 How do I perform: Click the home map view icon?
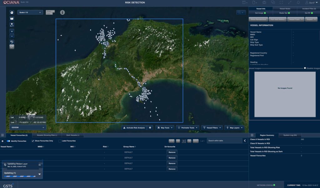[x=12, y=13]
